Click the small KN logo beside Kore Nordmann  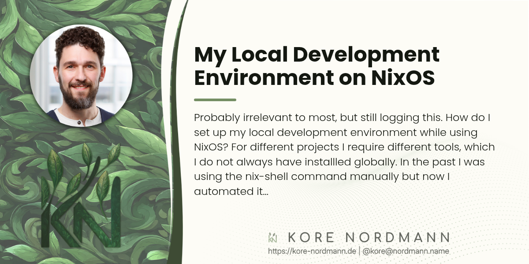(273, 238)
